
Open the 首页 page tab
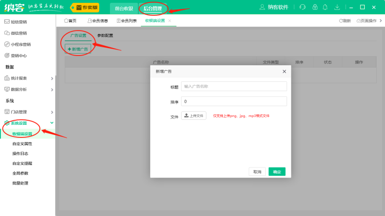[70, 21]
